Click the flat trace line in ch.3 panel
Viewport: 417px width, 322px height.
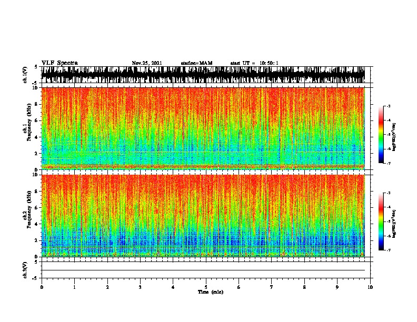coord(203,270)
